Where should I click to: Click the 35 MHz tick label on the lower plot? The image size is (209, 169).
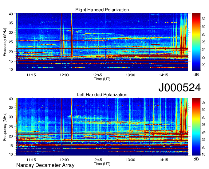pos(11,107)
